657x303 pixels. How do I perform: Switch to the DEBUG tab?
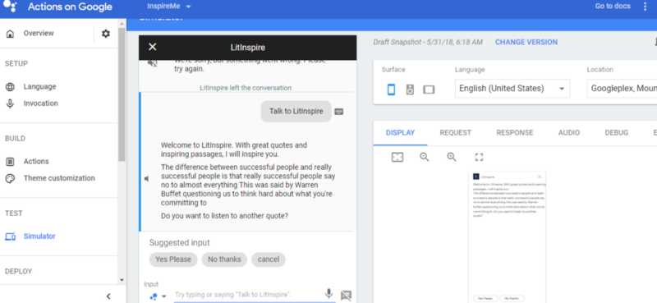point(617,133)
